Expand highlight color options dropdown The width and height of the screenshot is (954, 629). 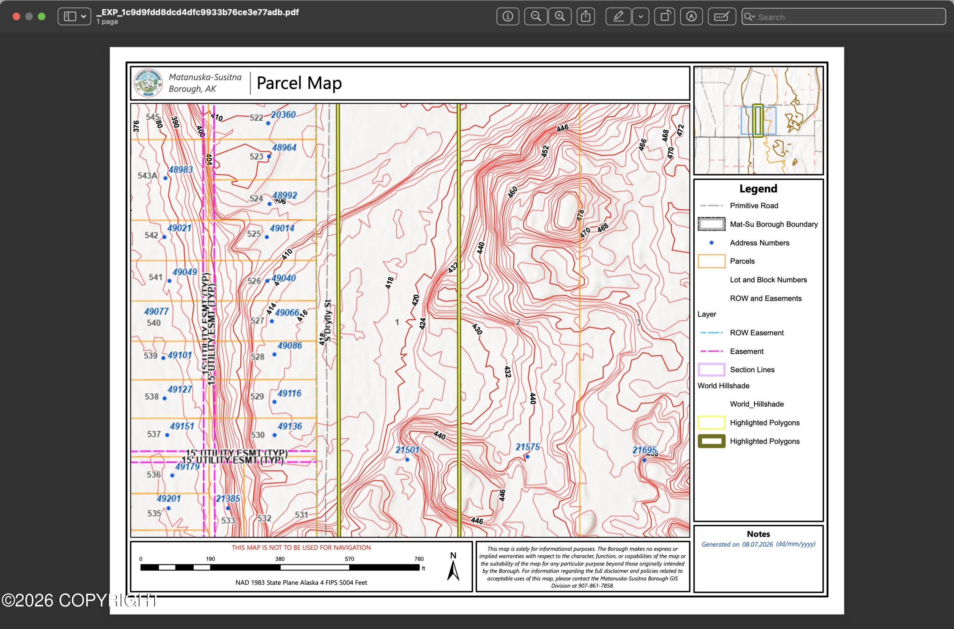coord(641,17)
